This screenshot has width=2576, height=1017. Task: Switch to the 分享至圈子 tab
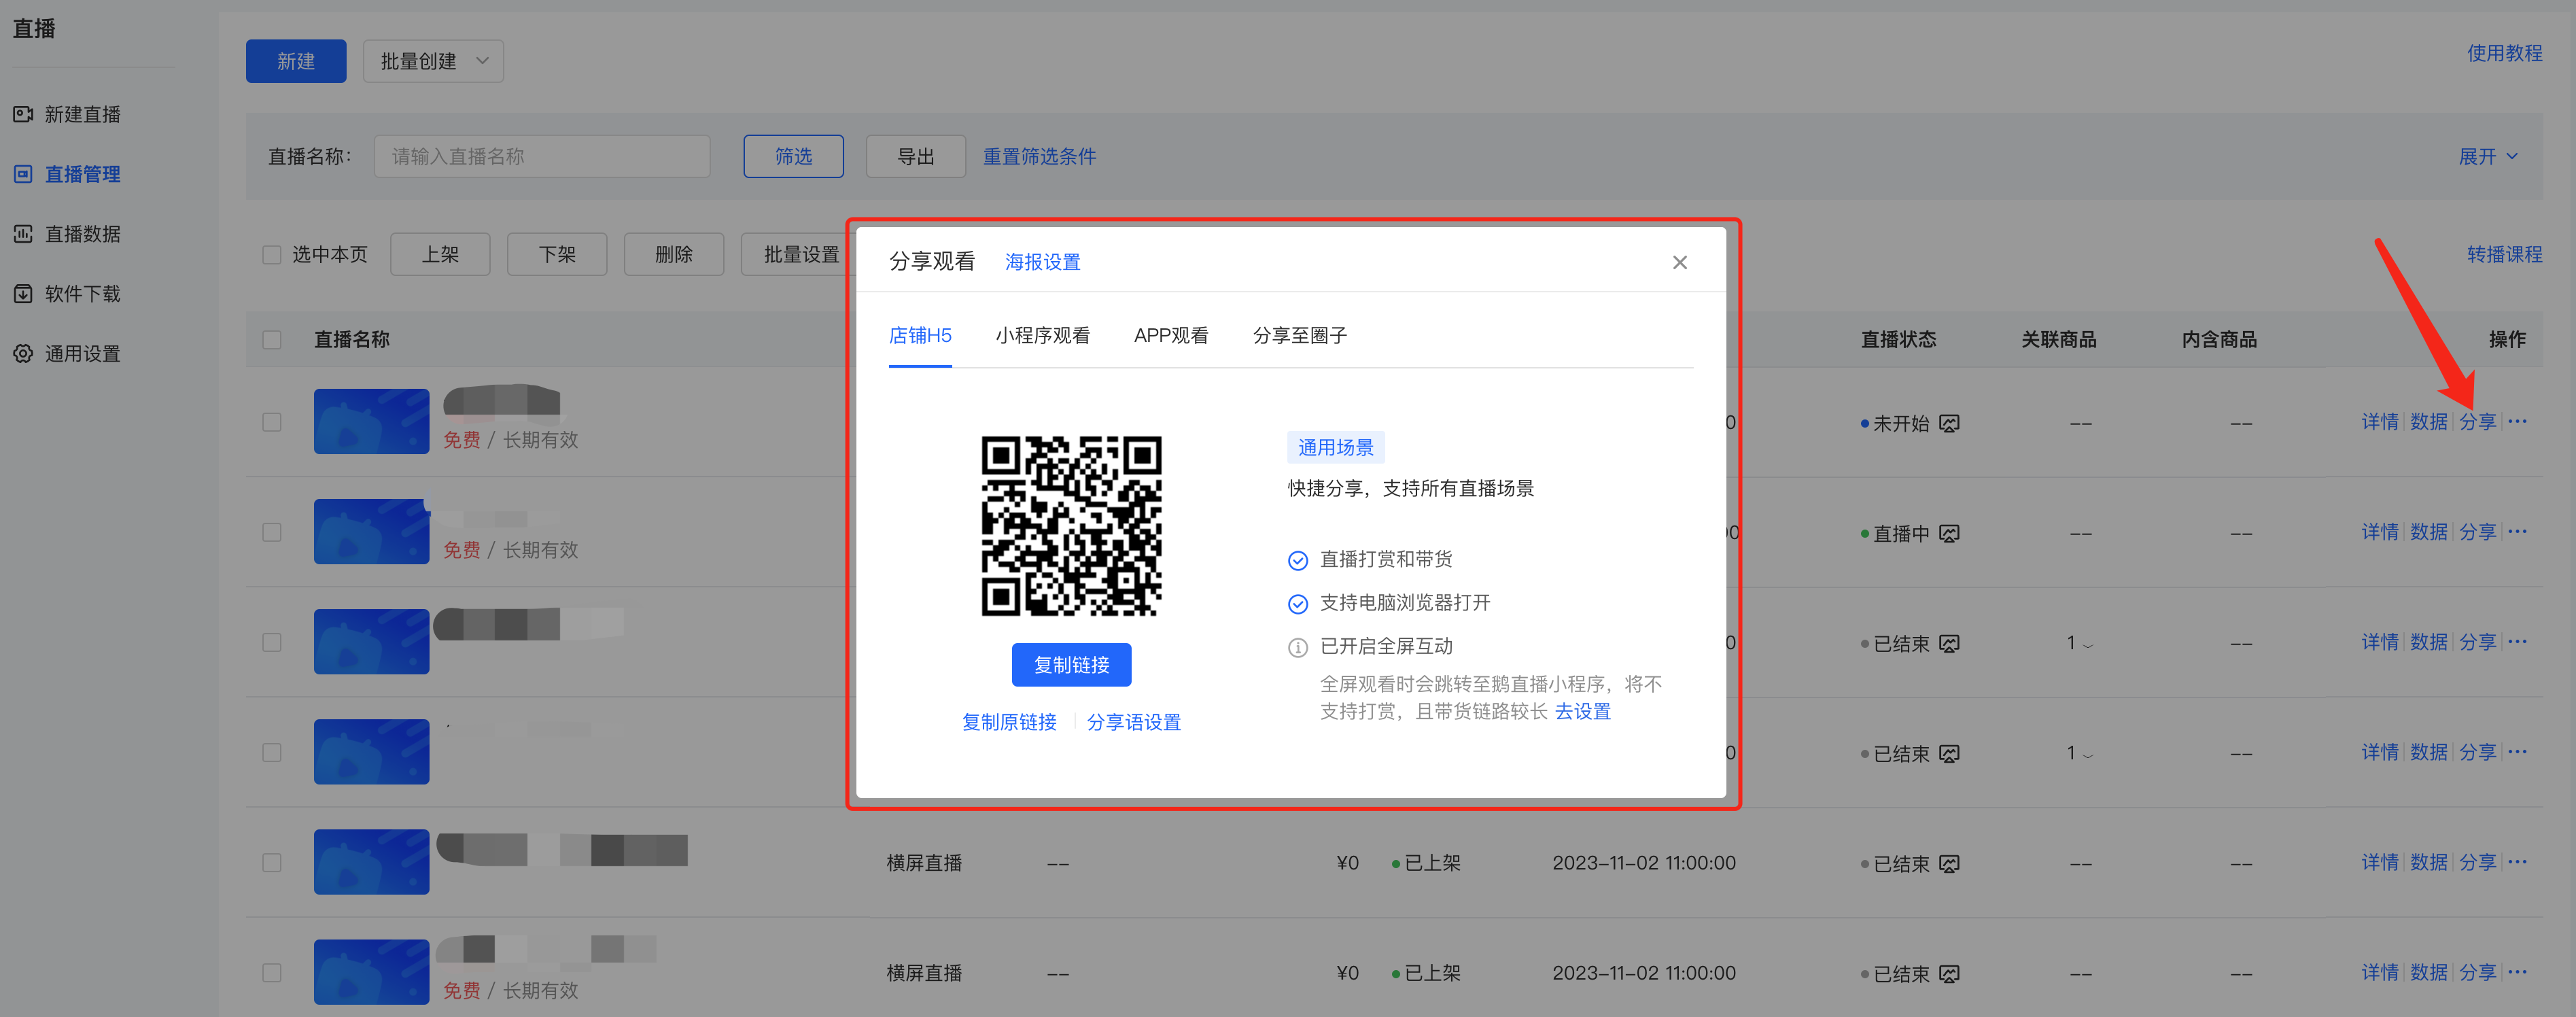(1299, 336)
